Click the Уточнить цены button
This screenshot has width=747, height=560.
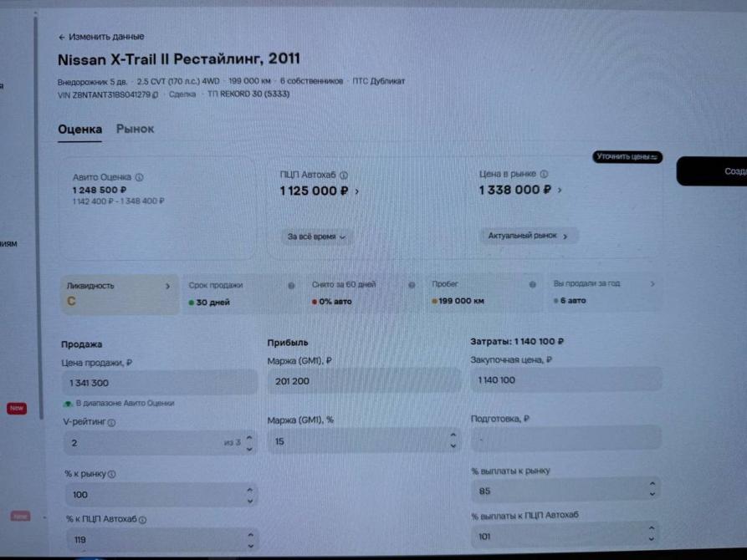click(x=627, y=156)
